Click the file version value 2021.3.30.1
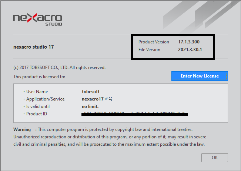This screenshot has height=171, width=241. pos(190,50)
